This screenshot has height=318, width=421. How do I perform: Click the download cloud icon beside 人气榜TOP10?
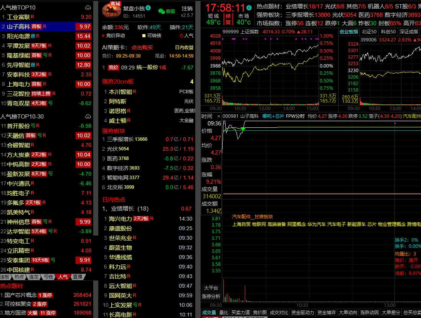point(88,8)
